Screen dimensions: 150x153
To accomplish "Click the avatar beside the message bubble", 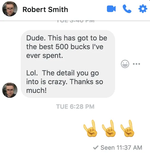I will click(10, 90).
